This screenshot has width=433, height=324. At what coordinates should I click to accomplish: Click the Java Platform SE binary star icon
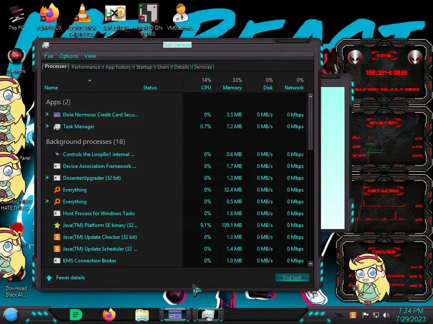coord(57,225)
